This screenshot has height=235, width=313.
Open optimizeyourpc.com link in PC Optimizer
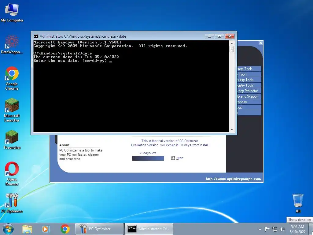233,179
